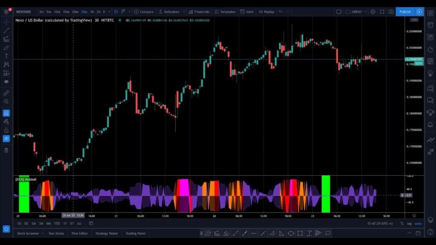Image resolution: width=436 pixels, height=245 pixels.
Task: Click the favorites star icon bottom left
Action: pos(6,229)
